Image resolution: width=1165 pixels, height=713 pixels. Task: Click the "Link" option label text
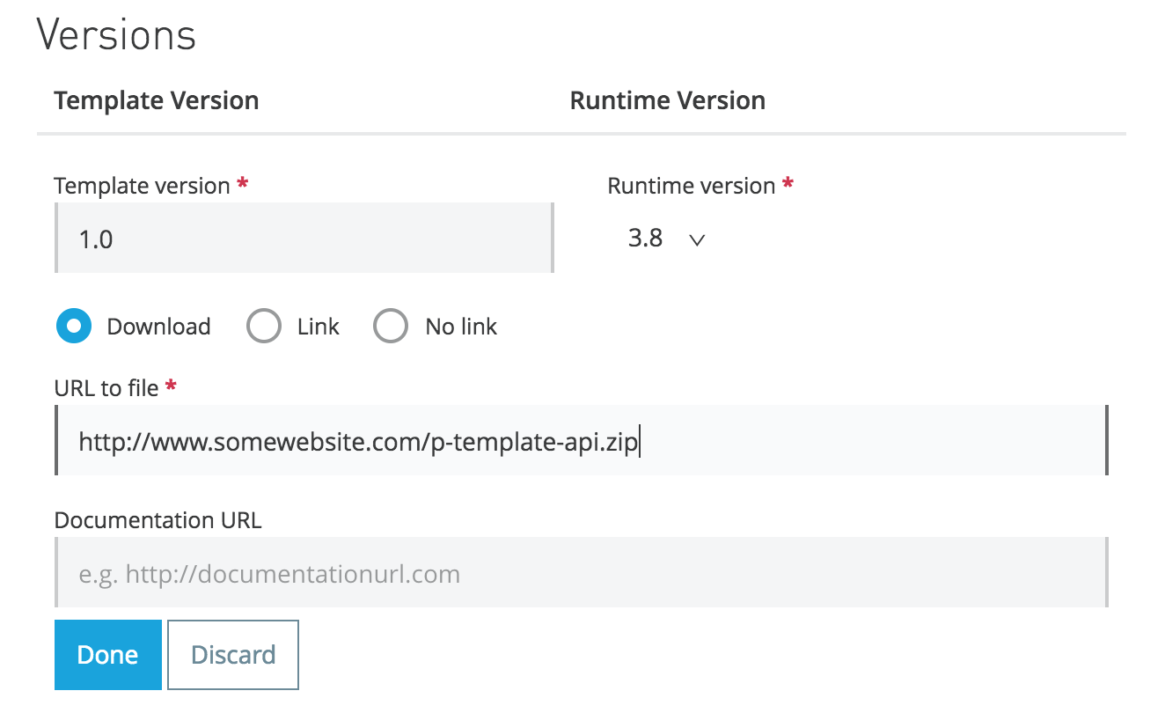click(319, 327)
